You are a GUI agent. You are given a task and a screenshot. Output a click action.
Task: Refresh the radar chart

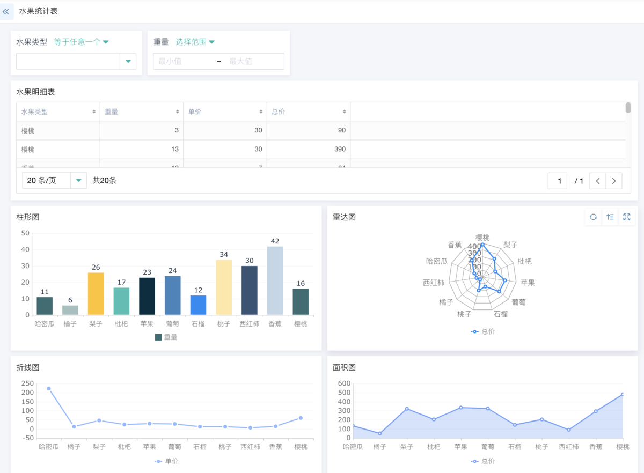click(x=593, y=217)
